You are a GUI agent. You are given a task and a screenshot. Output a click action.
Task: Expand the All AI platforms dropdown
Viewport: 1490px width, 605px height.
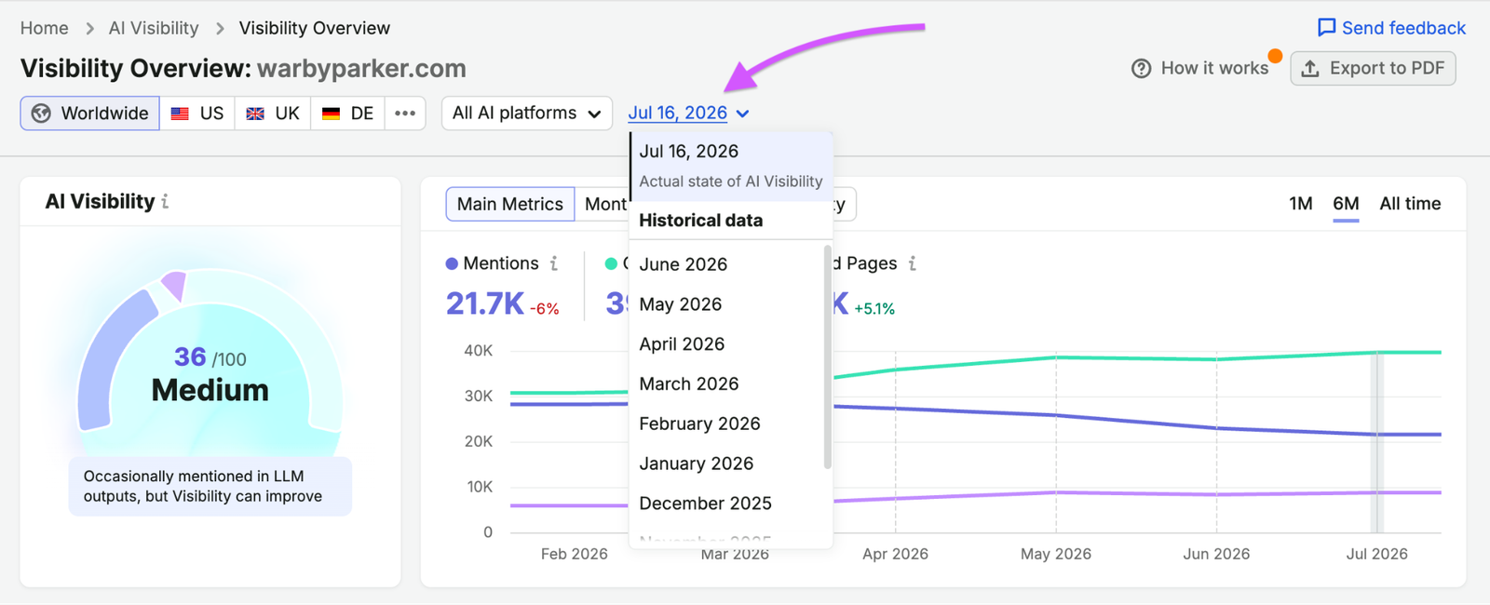pyautogui.click(x=527, y=114)
